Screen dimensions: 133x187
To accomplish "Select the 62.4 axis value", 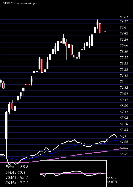I will click(123, 136).
